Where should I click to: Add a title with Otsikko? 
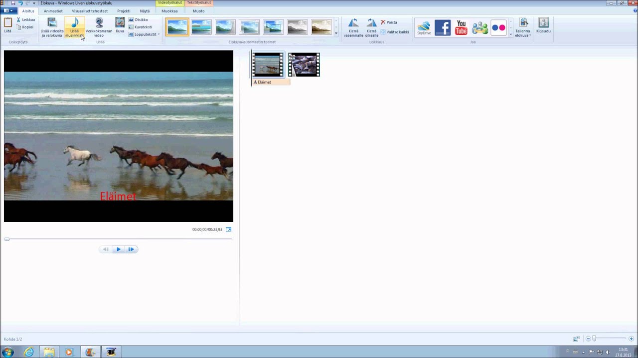(x=138, y=20)
